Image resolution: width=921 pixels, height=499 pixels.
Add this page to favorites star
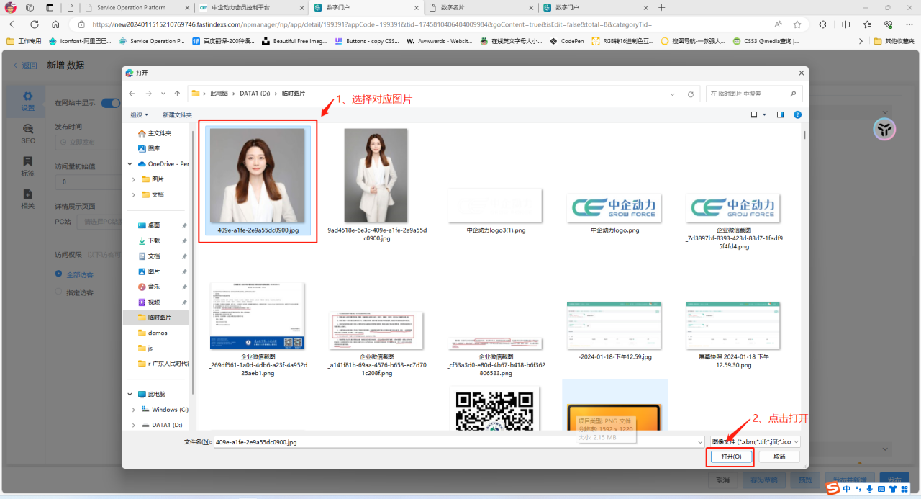(797, 24)
